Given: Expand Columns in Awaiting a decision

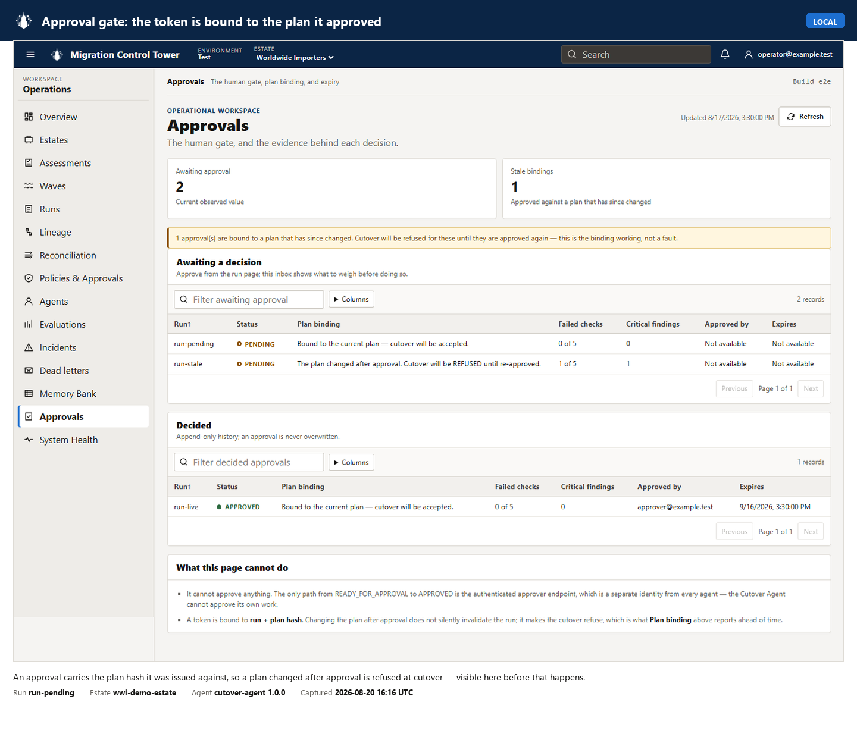Looking at the screenshot, I should point(351,299).
